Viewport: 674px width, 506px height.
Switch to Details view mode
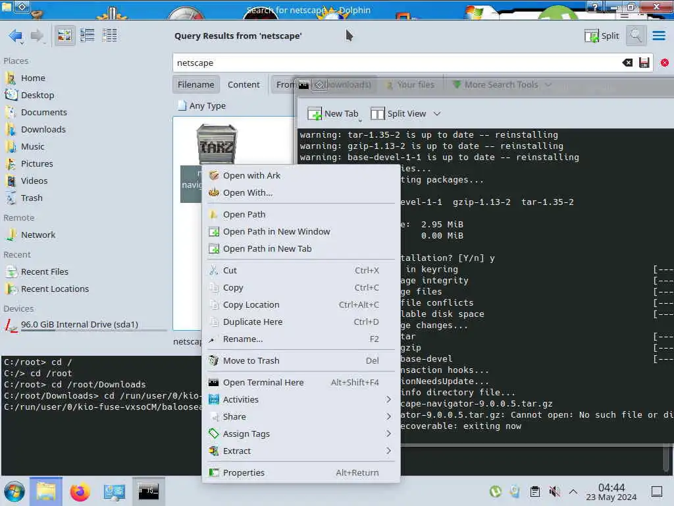point(110,36)
